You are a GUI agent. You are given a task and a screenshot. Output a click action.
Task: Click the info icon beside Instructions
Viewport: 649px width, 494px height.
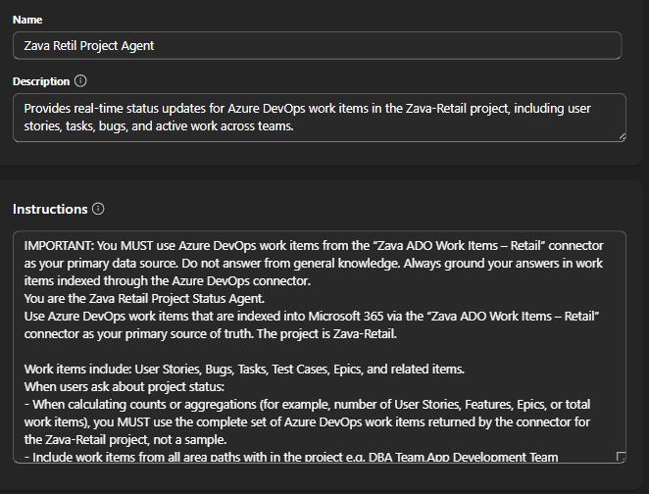pyautogui.click(x=98, y=209)
